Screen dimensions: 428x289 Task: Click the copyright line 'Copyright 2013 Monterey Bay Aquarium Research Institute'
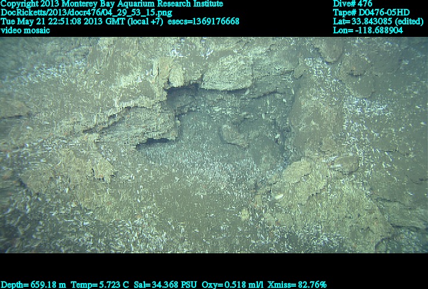click(x=112, y=4)
